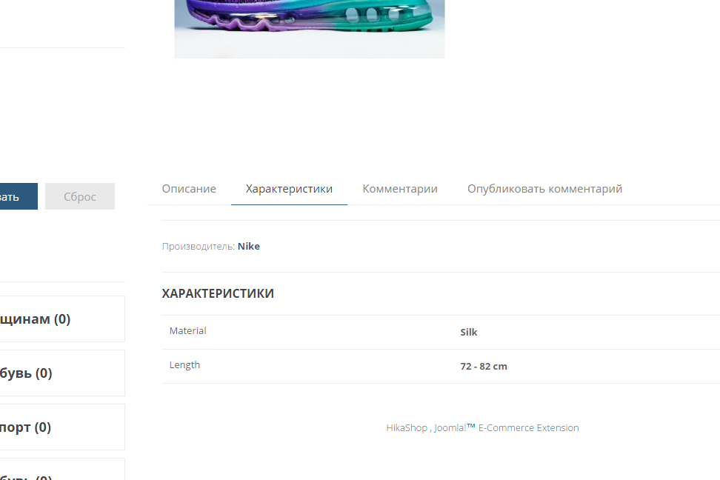
Task: Click the Silk material value
Action: [x=469, y=332]
